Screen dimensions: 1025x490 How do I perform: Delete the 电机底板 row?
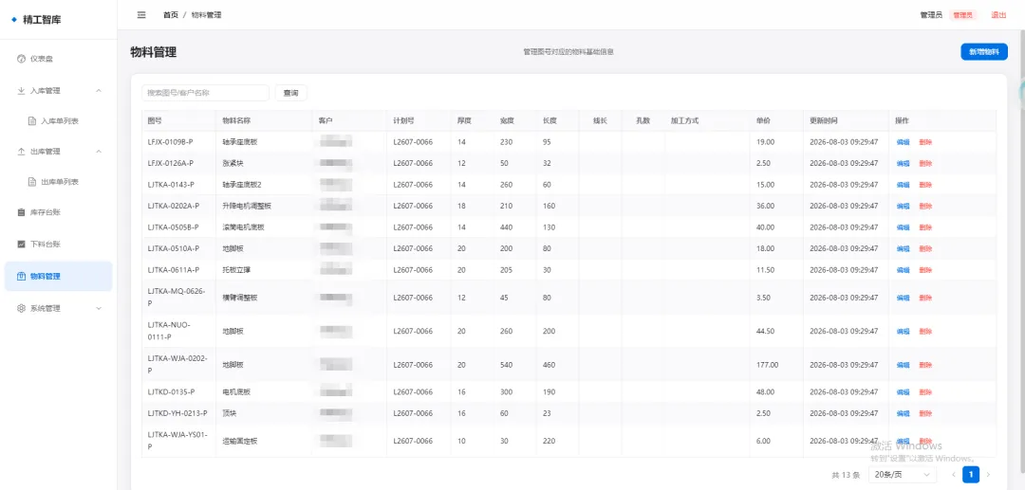[x=925, y=392]
